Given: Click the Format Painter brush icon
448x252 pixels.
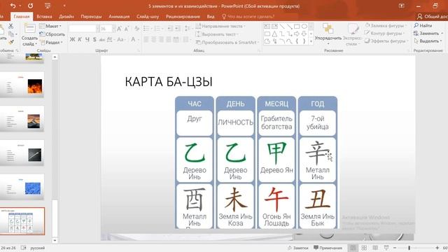Looking at the screenshot, I should pyautogui.click(x=11, y=42).
